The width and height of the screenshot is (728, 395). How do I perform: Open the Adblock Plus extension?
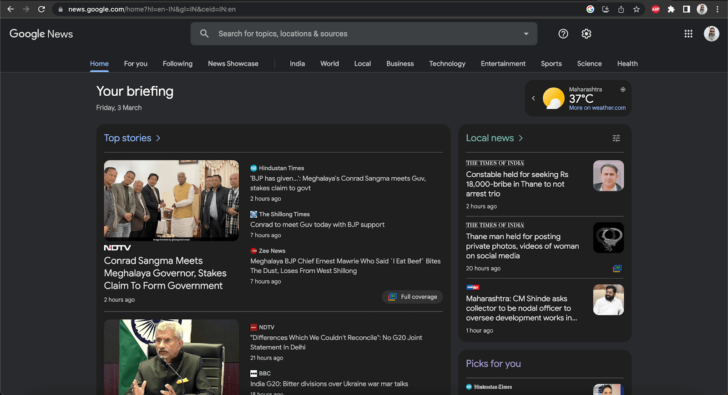coord(656,9)
